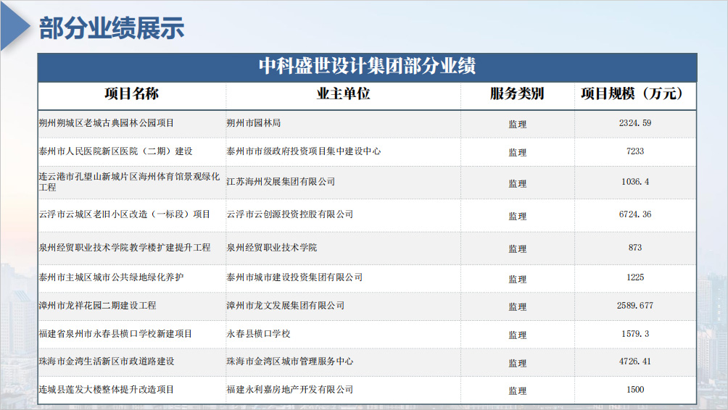This screenshot has width=728, height=410.
Task: Click the 业主单位 column header
Action: (343, 93)
